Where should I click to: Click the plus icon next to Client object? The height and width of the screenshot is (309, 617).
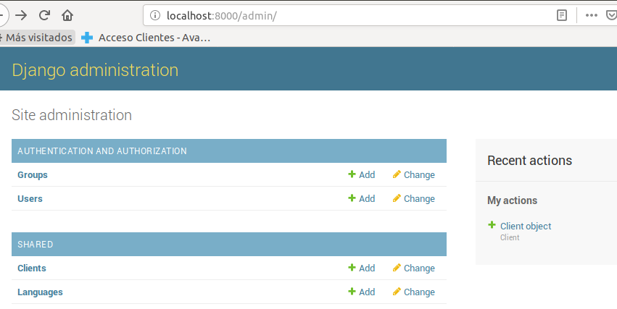tap(492, 225)
